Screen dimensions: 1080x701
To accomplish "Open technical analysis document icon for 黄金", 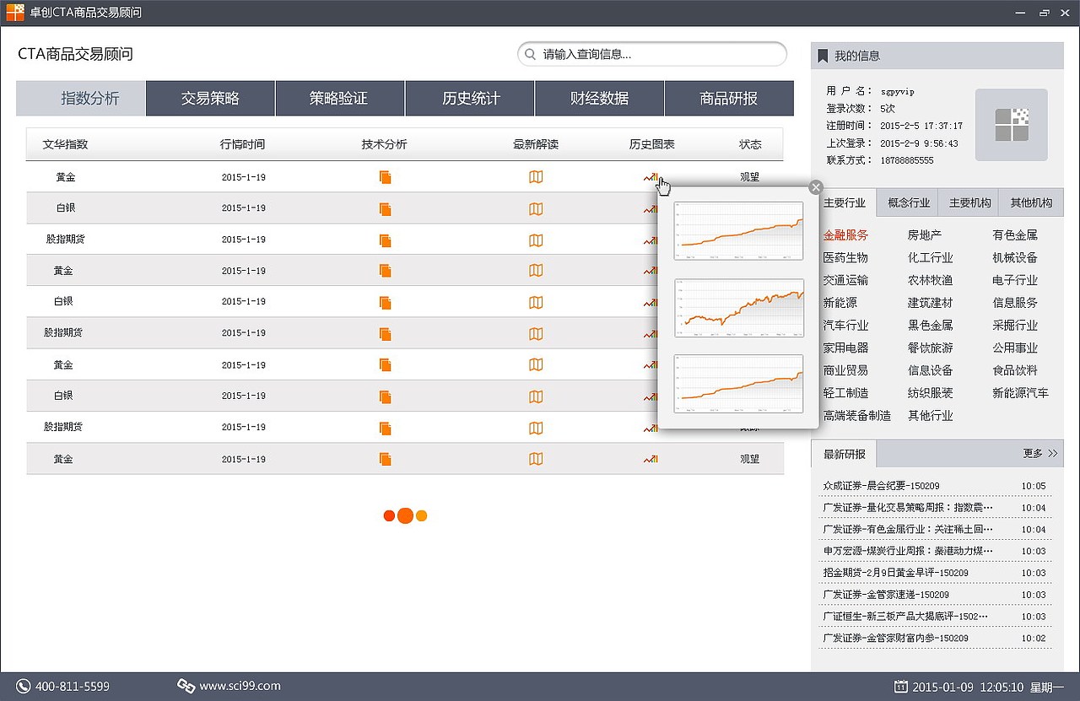I will [385, 177].
